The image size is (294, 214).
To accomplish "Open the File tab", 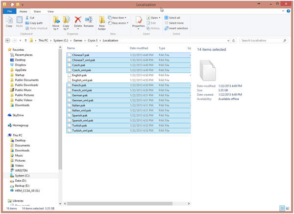I will [x=10, y=11].
